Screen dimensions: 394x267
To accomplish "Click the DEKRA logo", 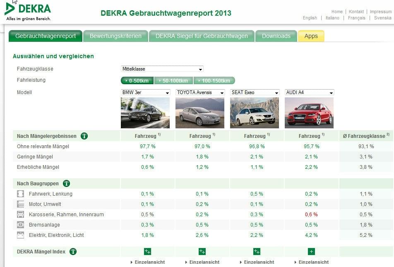I will tap(28, 12).
